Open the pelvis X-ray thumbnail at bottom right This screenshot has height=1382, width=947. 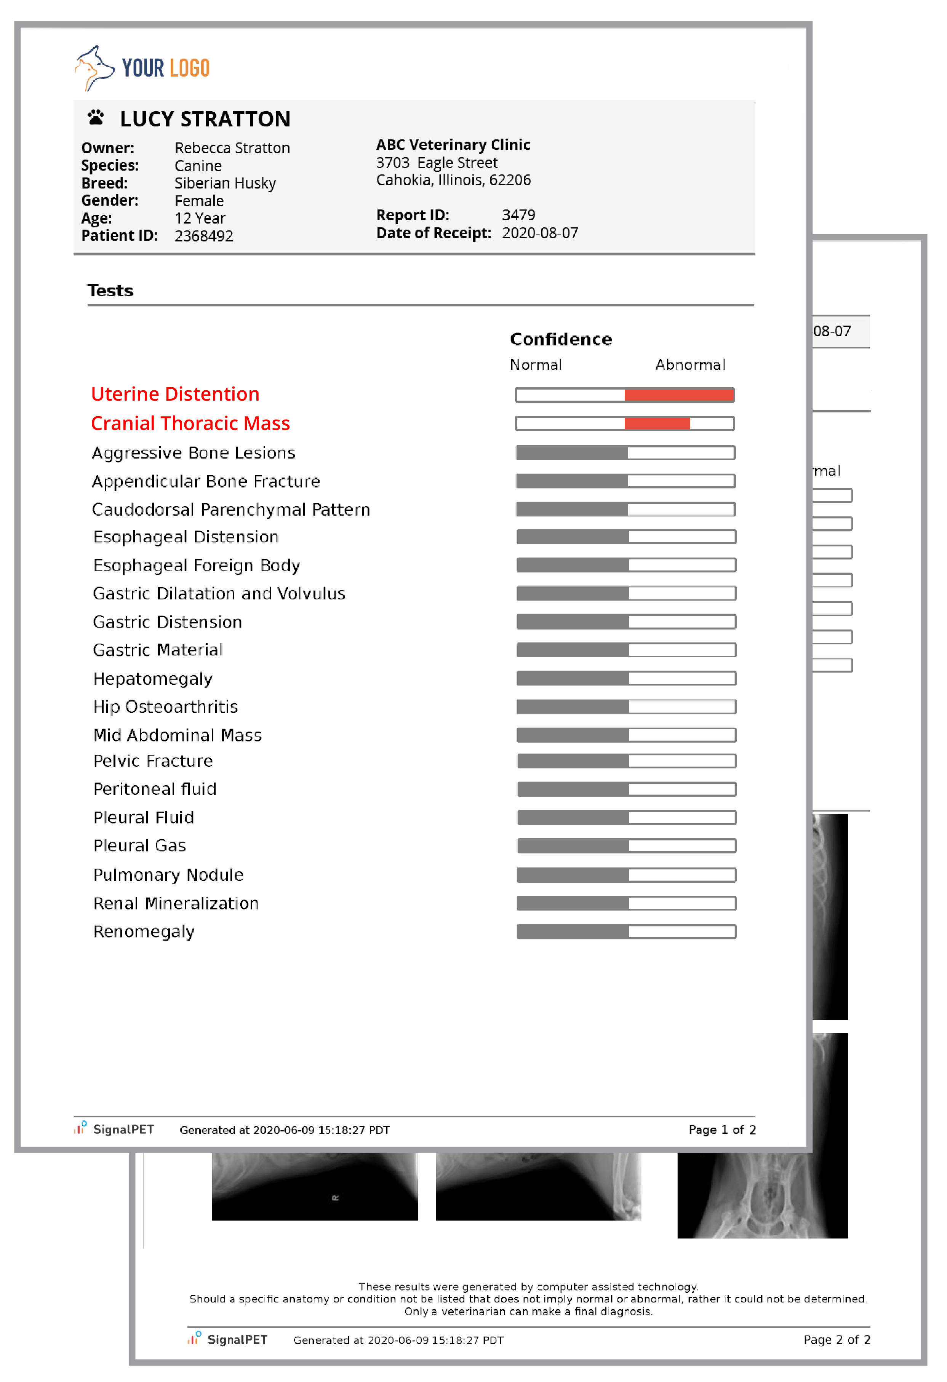(x=762, y=1195)
